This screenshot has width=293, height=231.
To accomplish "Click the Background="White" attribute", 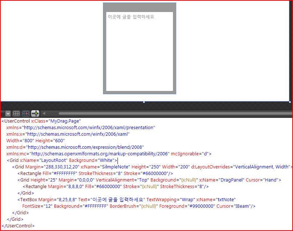I will (91, 160).
